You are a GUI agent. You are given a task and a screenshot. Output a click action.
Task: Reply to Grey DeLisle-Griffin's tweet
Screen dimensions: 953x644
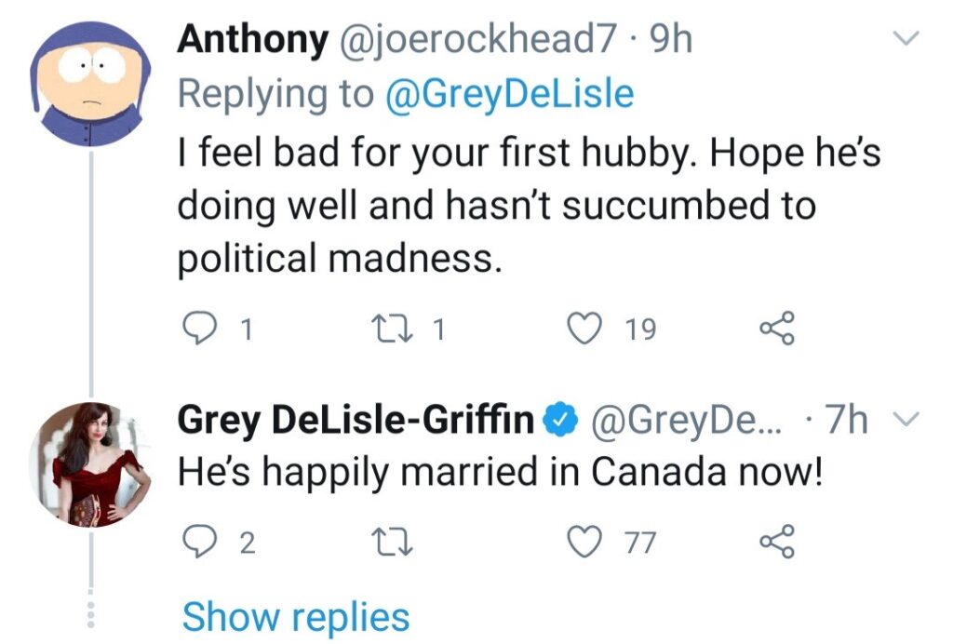click(195, 542)
